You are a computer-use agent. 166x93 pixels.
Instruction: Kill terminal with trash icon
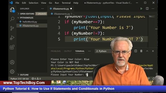click(x=141, y=51)
